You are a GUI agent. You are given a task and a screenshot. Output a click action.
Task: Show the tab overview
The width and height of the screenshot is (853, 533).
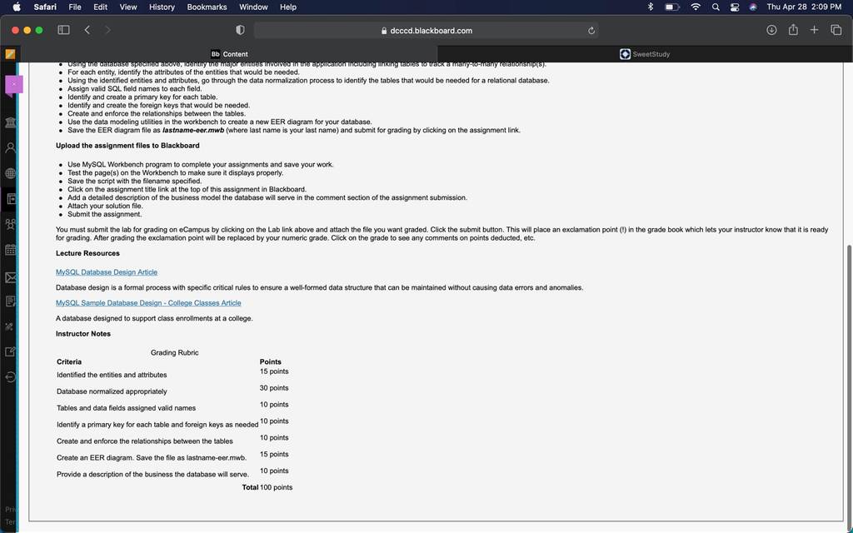836,30
